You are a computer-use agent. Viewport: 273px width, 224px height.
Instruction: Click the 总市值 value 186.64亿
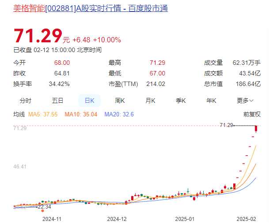[x=248, y=84]
